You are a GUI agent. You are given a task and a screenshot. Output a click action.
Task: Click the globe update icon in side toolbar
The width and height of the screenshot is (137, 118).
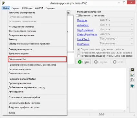coord(132,86)
